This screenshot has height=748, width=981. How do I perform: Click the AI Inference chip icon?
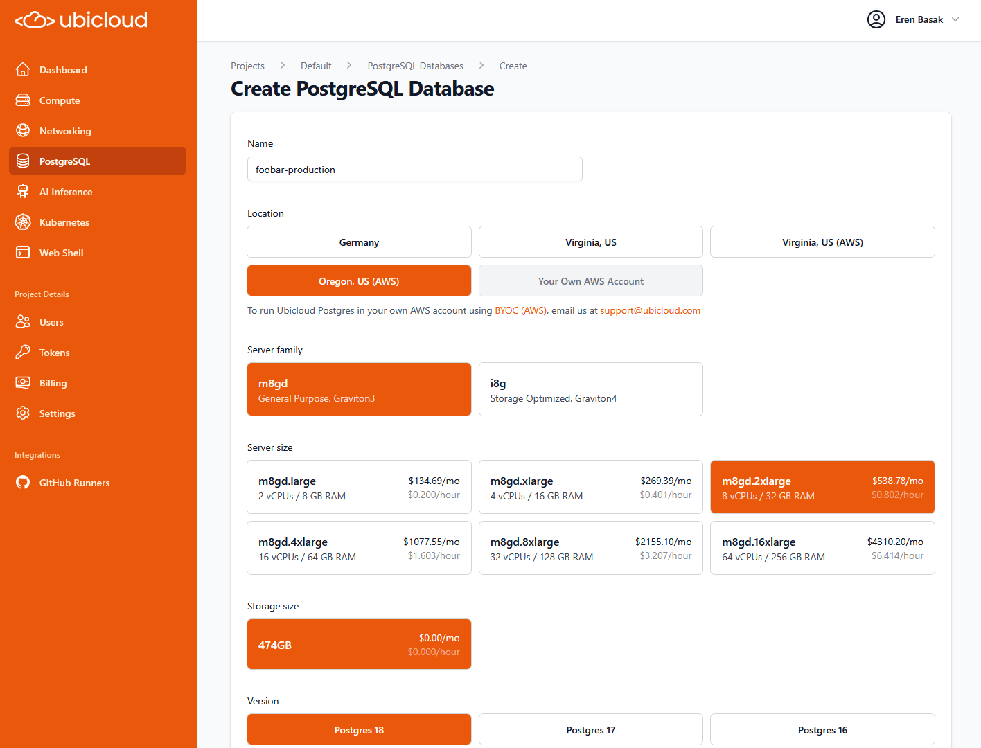23,192
